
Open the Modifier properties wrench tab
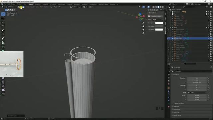(169, 91)
